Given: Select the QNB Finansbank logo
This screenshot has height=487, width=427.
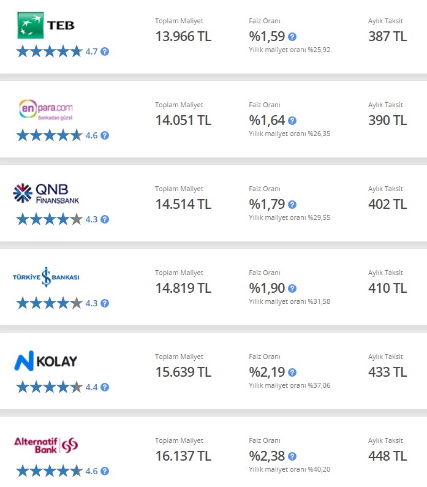Looking at the screenshot, I should click(46, 193).
